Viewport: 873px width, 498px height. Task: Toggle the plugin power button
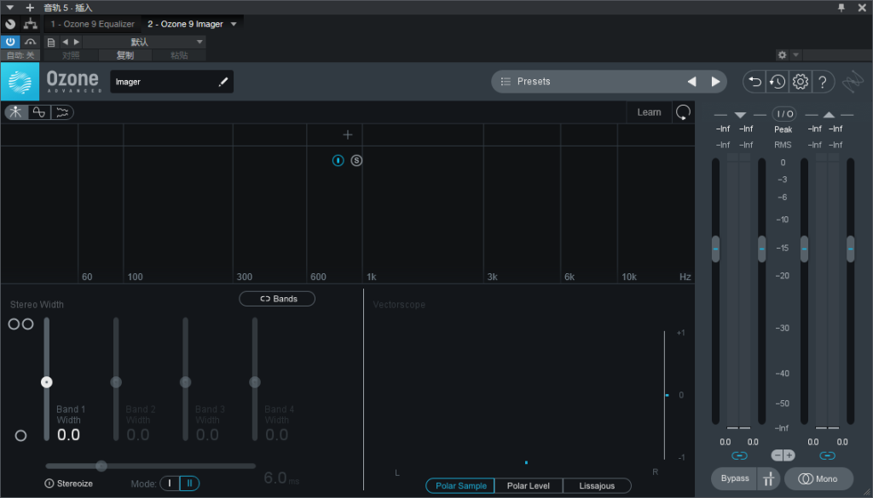click(x=10, y=42)
